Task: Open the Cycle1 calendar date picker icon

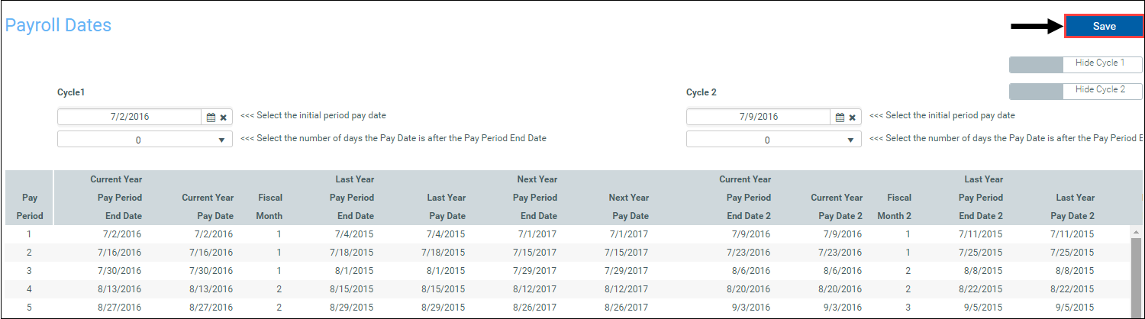Action: (x=211, y=118)
